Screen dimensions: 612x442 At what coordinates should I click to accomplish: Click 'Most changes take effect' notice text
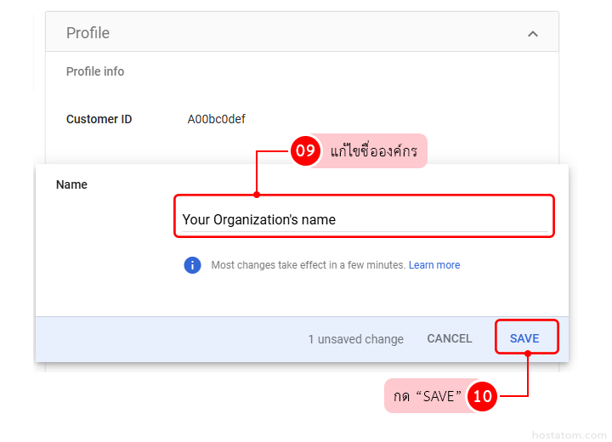coord(308,265)
